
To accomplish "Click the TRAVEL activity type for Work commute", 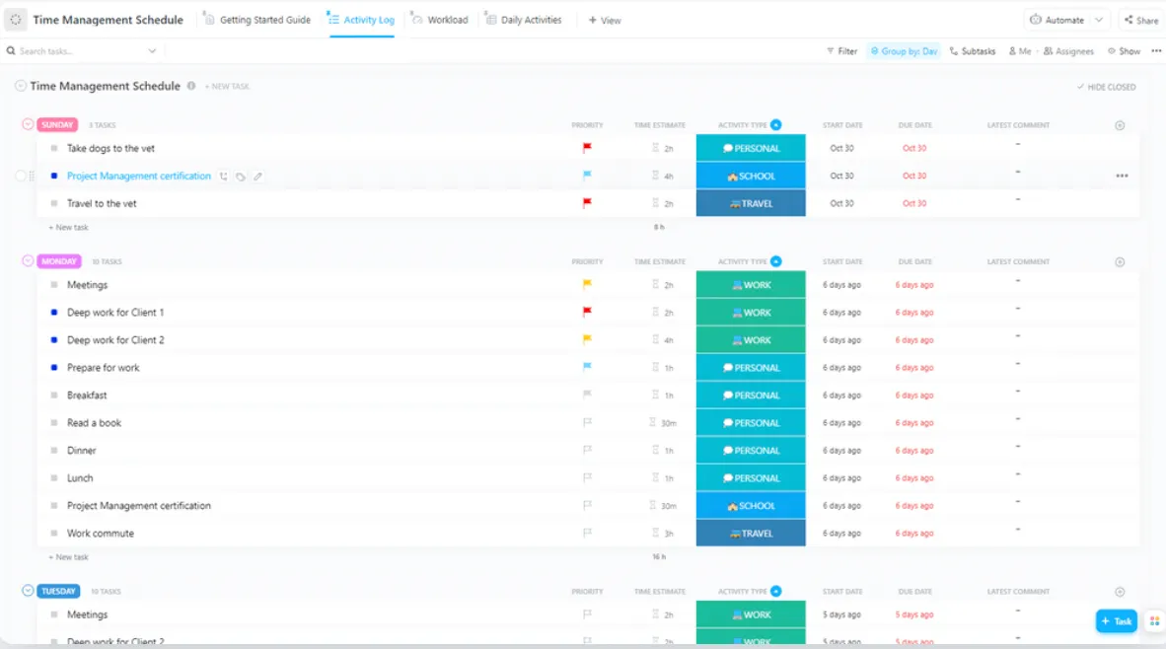I will point(751,533).
